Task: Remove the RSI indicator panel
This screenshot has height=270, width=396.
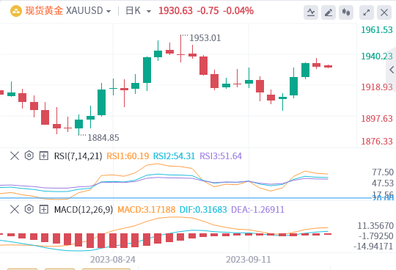Action: (x=15, y=156)
